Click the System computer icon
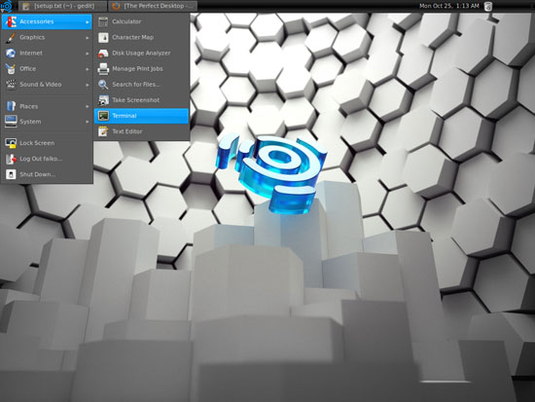Screen dimensions: 535x402 coord(11,122)
